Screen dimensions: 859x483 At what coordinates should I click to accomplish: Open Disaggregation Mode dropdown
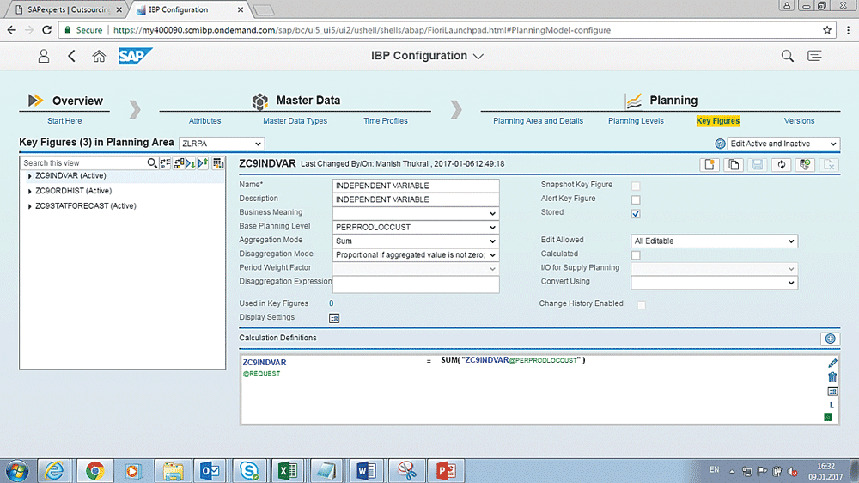(416, 255)
